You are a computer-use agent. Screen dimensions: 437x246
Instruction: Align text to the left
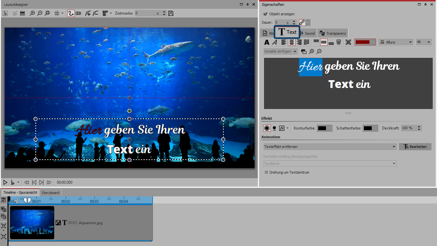click(284, 42)
